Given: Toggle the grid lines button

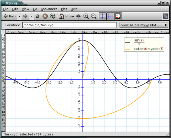Looking at the screenshot, I should click(x=110, y=16).
